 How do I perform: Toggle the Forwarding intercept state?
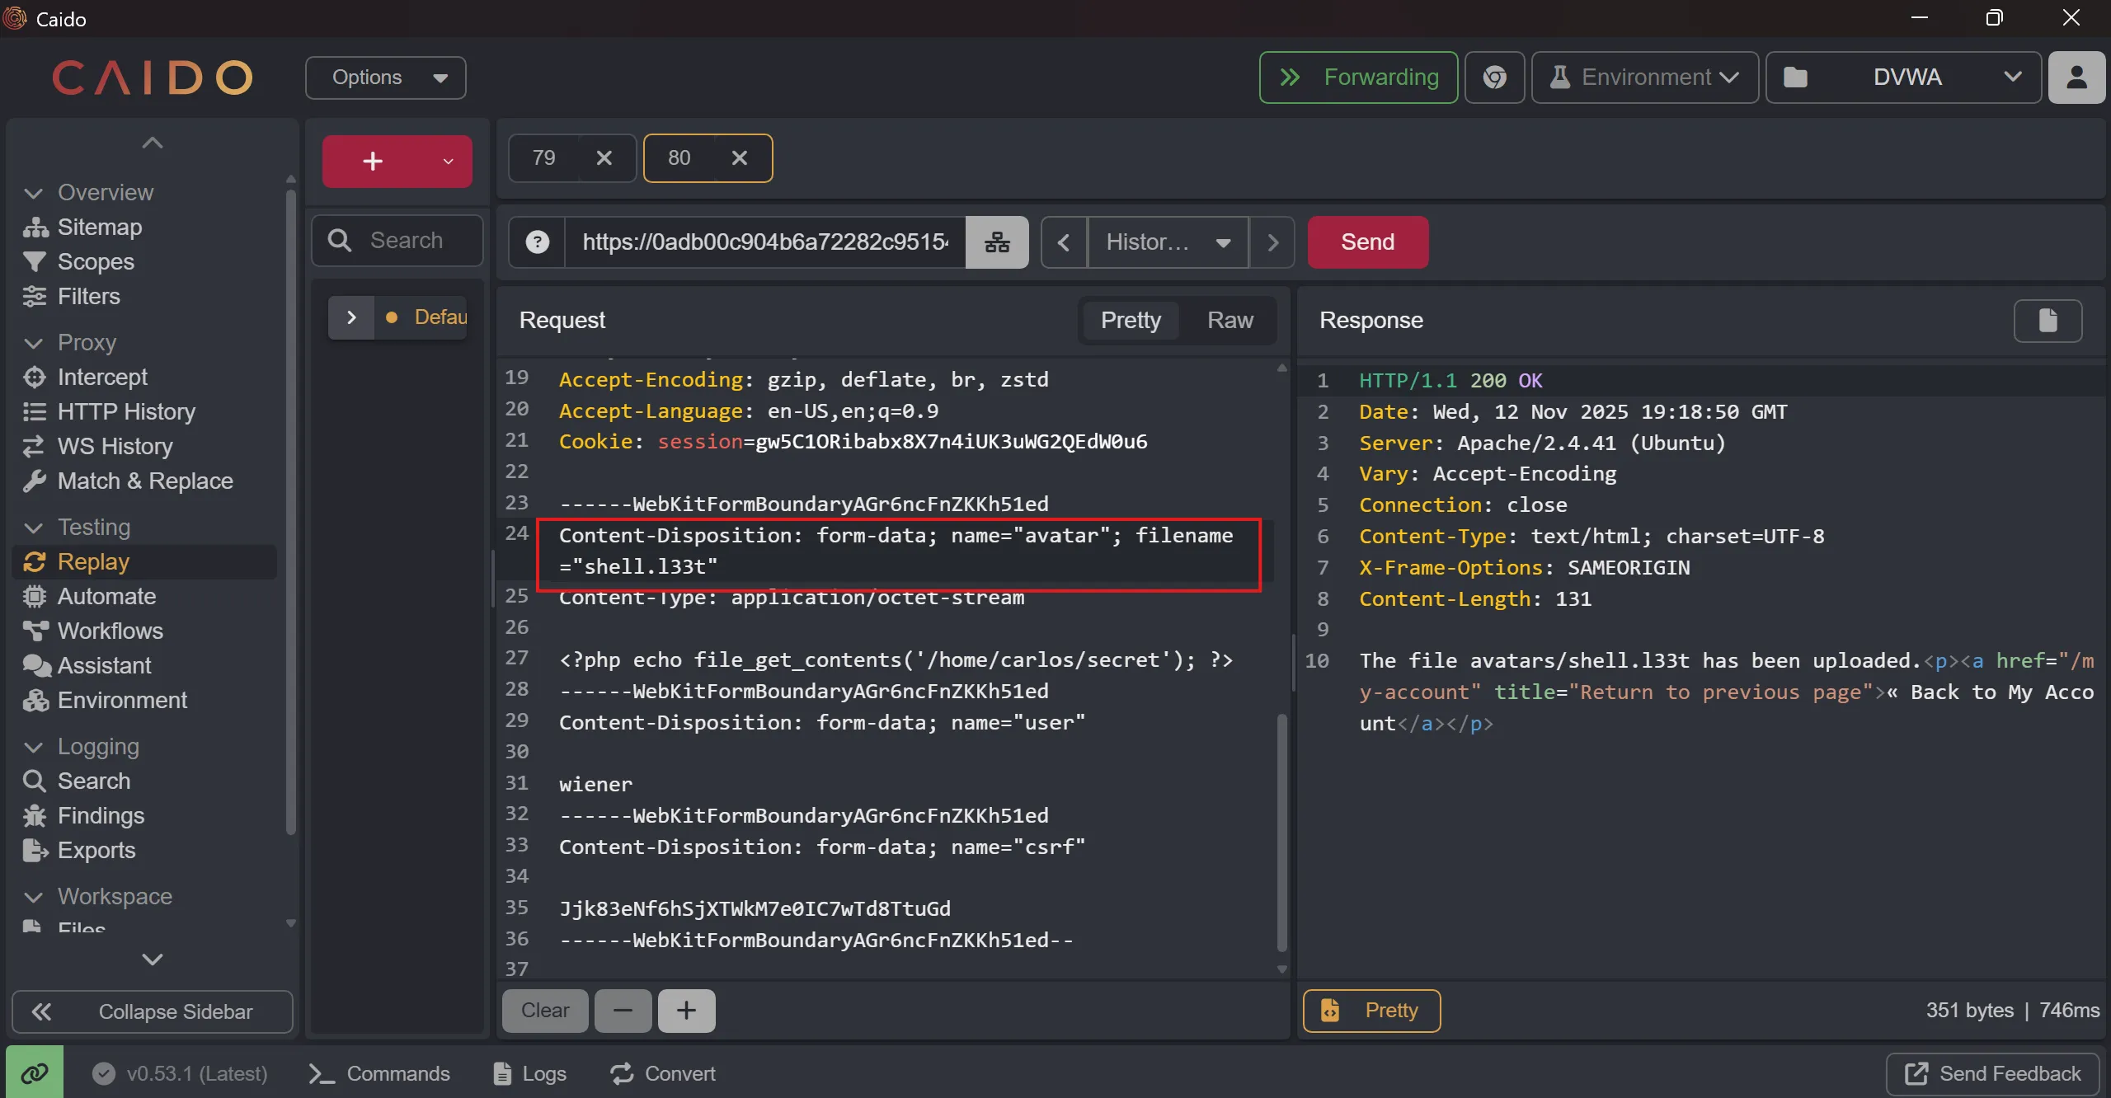click(x=1358, y=77)
